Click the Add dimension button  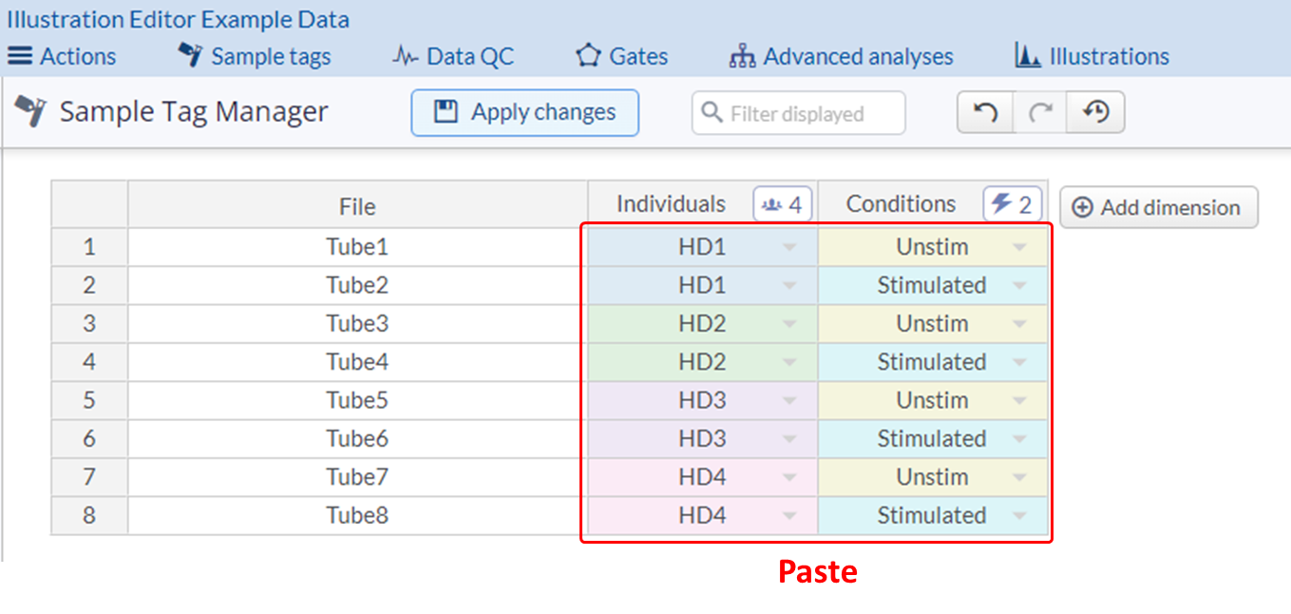[1158, 208]
